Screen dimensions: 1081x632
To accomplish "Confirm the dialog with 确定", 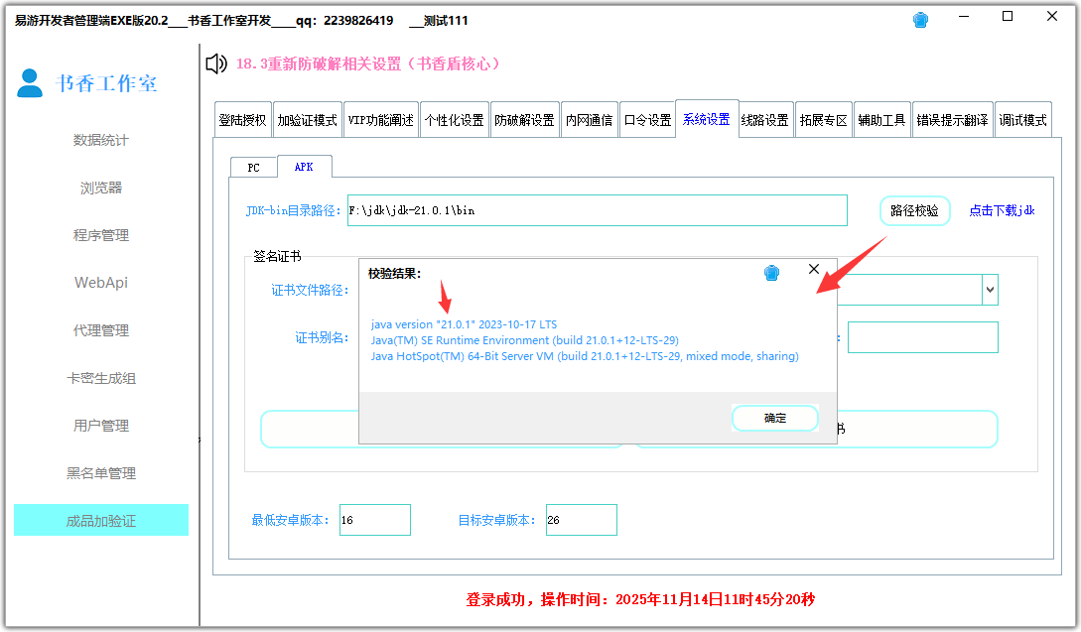I will tap(774, 418).
